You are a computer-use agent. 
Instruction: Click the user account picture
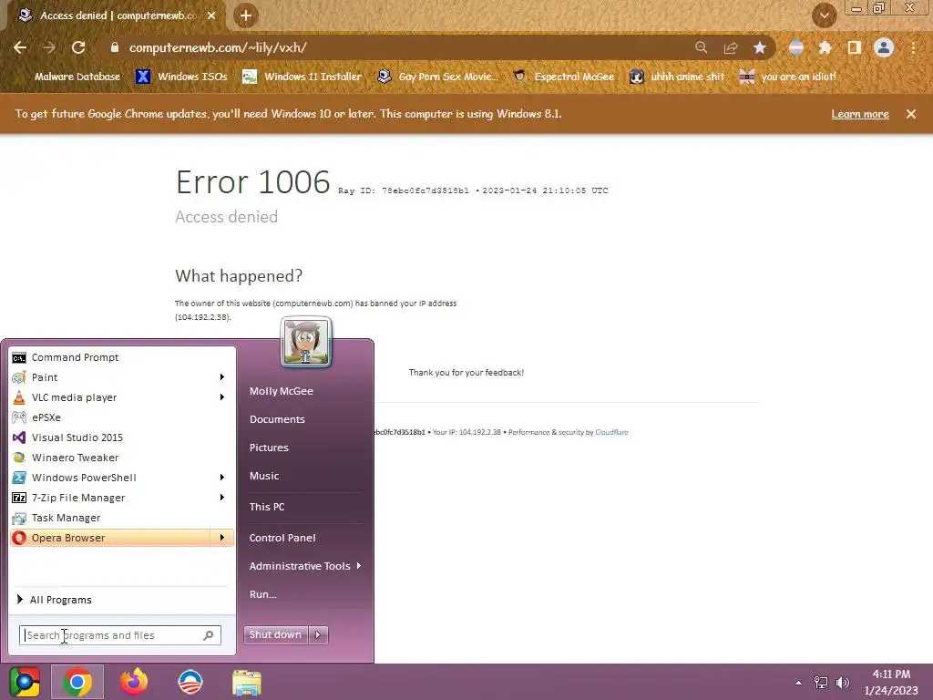[306, 342]
